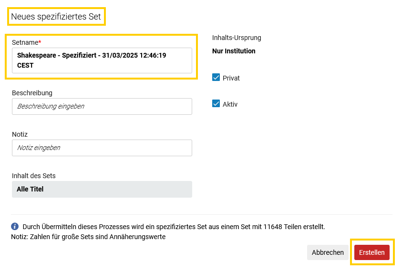Viewport: 402px width, 271px height.
Task: Click the 'Inhalt des Sets' label
Action: click(x=33, y=176)
